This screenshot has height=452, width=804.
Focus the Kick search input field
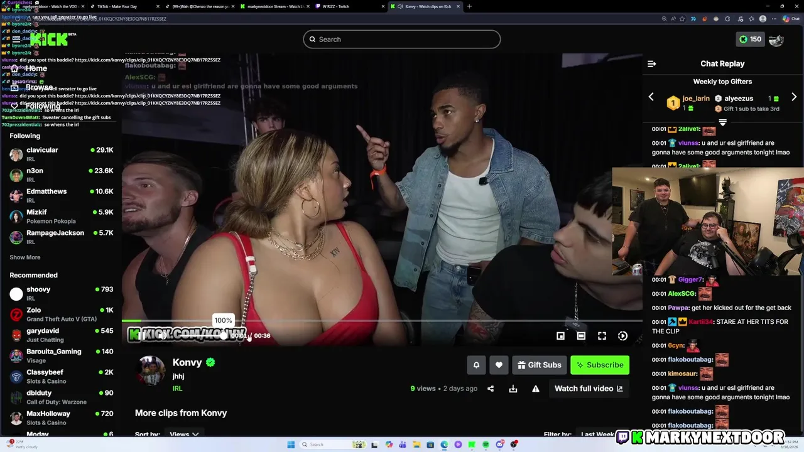(x=402, y=39)
